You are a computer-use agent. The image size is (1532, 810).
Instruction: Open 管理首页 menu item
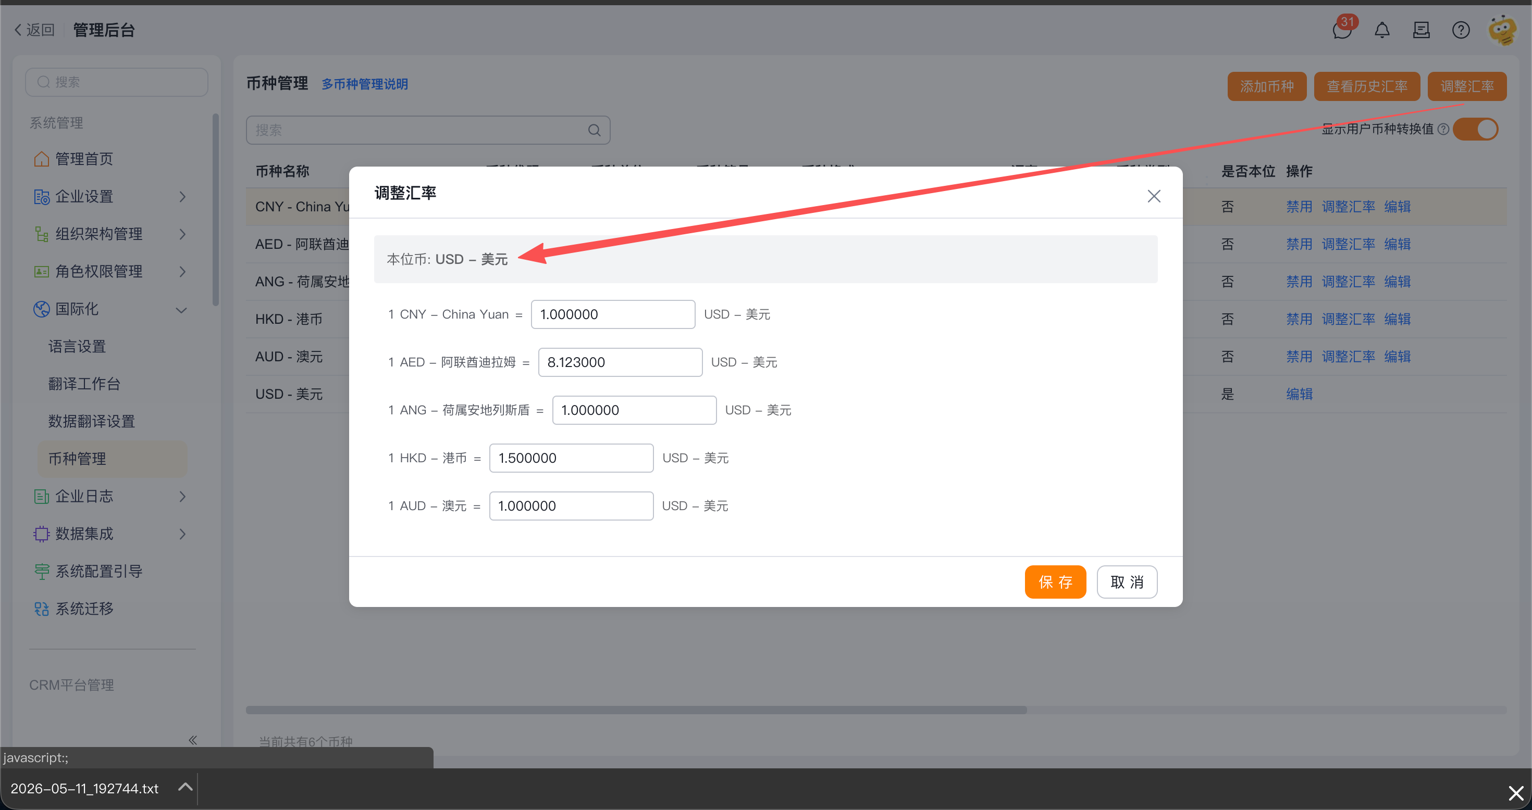(x=84, y=159)
